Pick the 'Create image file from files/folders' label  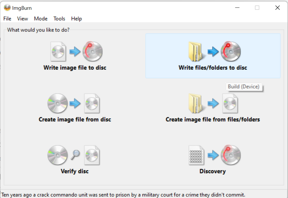pyautogui.click(x=213, y=119)
